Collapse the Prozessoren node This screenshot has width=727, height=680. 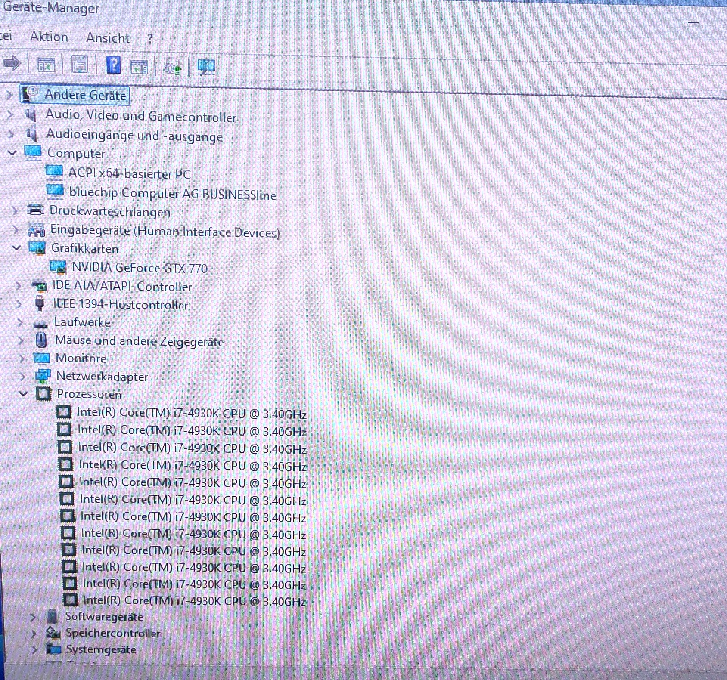[x=23, y=394]
